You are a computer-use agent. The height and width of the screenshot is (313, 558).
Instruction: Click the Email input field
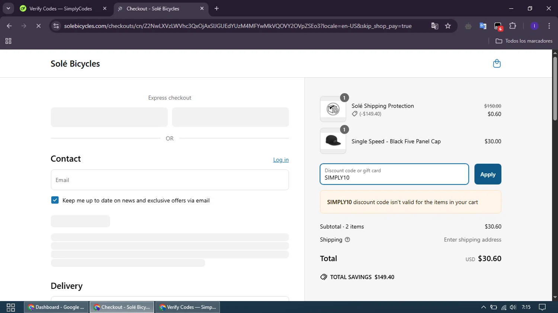(170, 180)
